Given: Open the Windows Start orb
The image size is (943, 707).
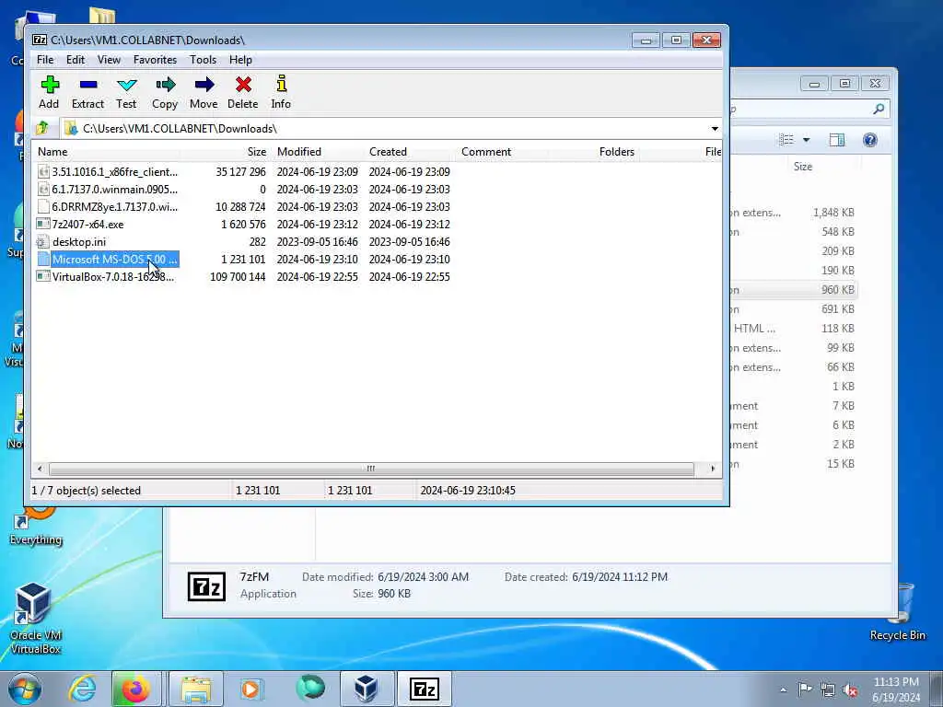Looking at the screenshot, I should 25,689.
